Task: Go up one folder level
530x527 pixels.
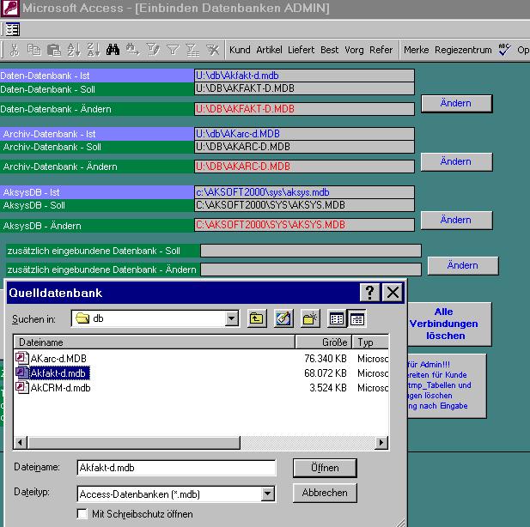Action: tap(257, 319)
